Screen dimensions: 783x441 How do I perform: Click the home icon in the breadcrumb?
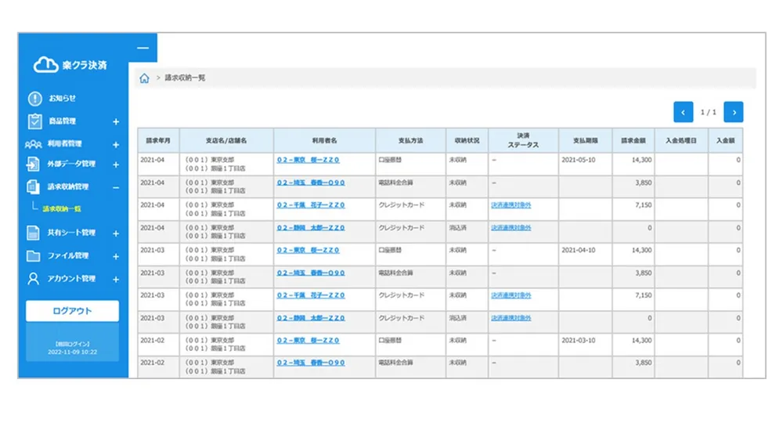coord(144,78)
